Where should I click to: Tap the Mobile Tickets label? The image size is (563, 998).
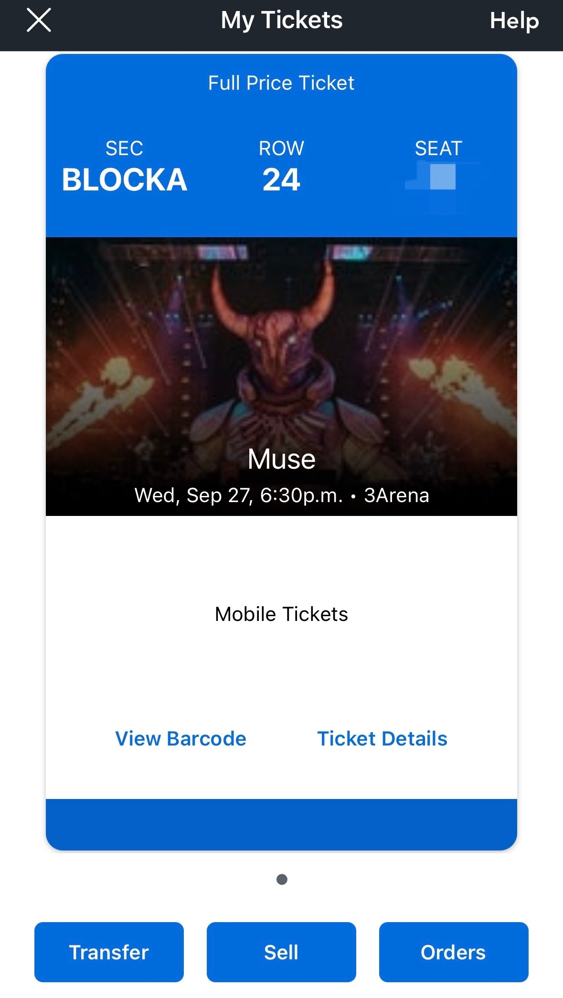tap(281, 614)
